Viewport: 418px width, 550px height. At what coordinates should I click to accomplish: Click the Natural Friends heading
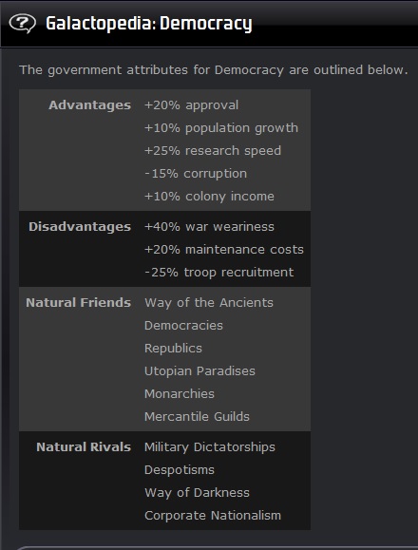pyautogui.click(x=79, y=303)
